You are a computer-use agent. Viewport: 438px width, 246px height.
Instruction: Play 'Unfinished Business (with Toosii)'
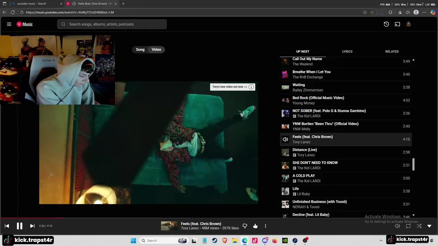(346, 204)
